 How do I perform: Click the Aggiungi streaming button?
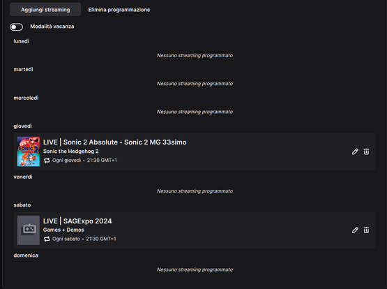pyautogui.click(x=45, y=10)
